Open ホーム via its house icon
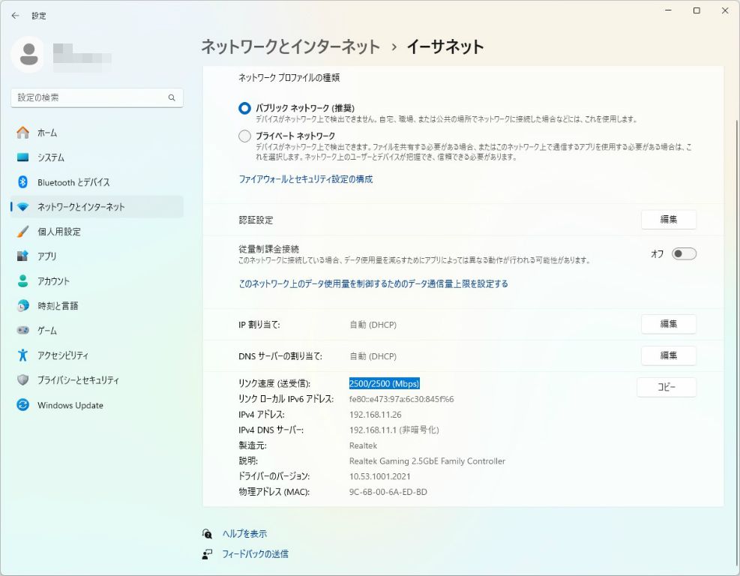This screenshot has width=740, height=576. (23, 133)
